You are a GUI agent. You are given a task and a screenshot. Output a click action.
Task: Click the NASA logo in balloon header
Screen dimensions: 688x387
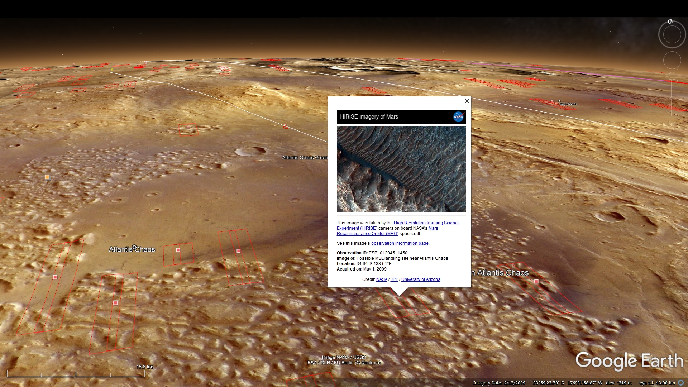[458, 117]
